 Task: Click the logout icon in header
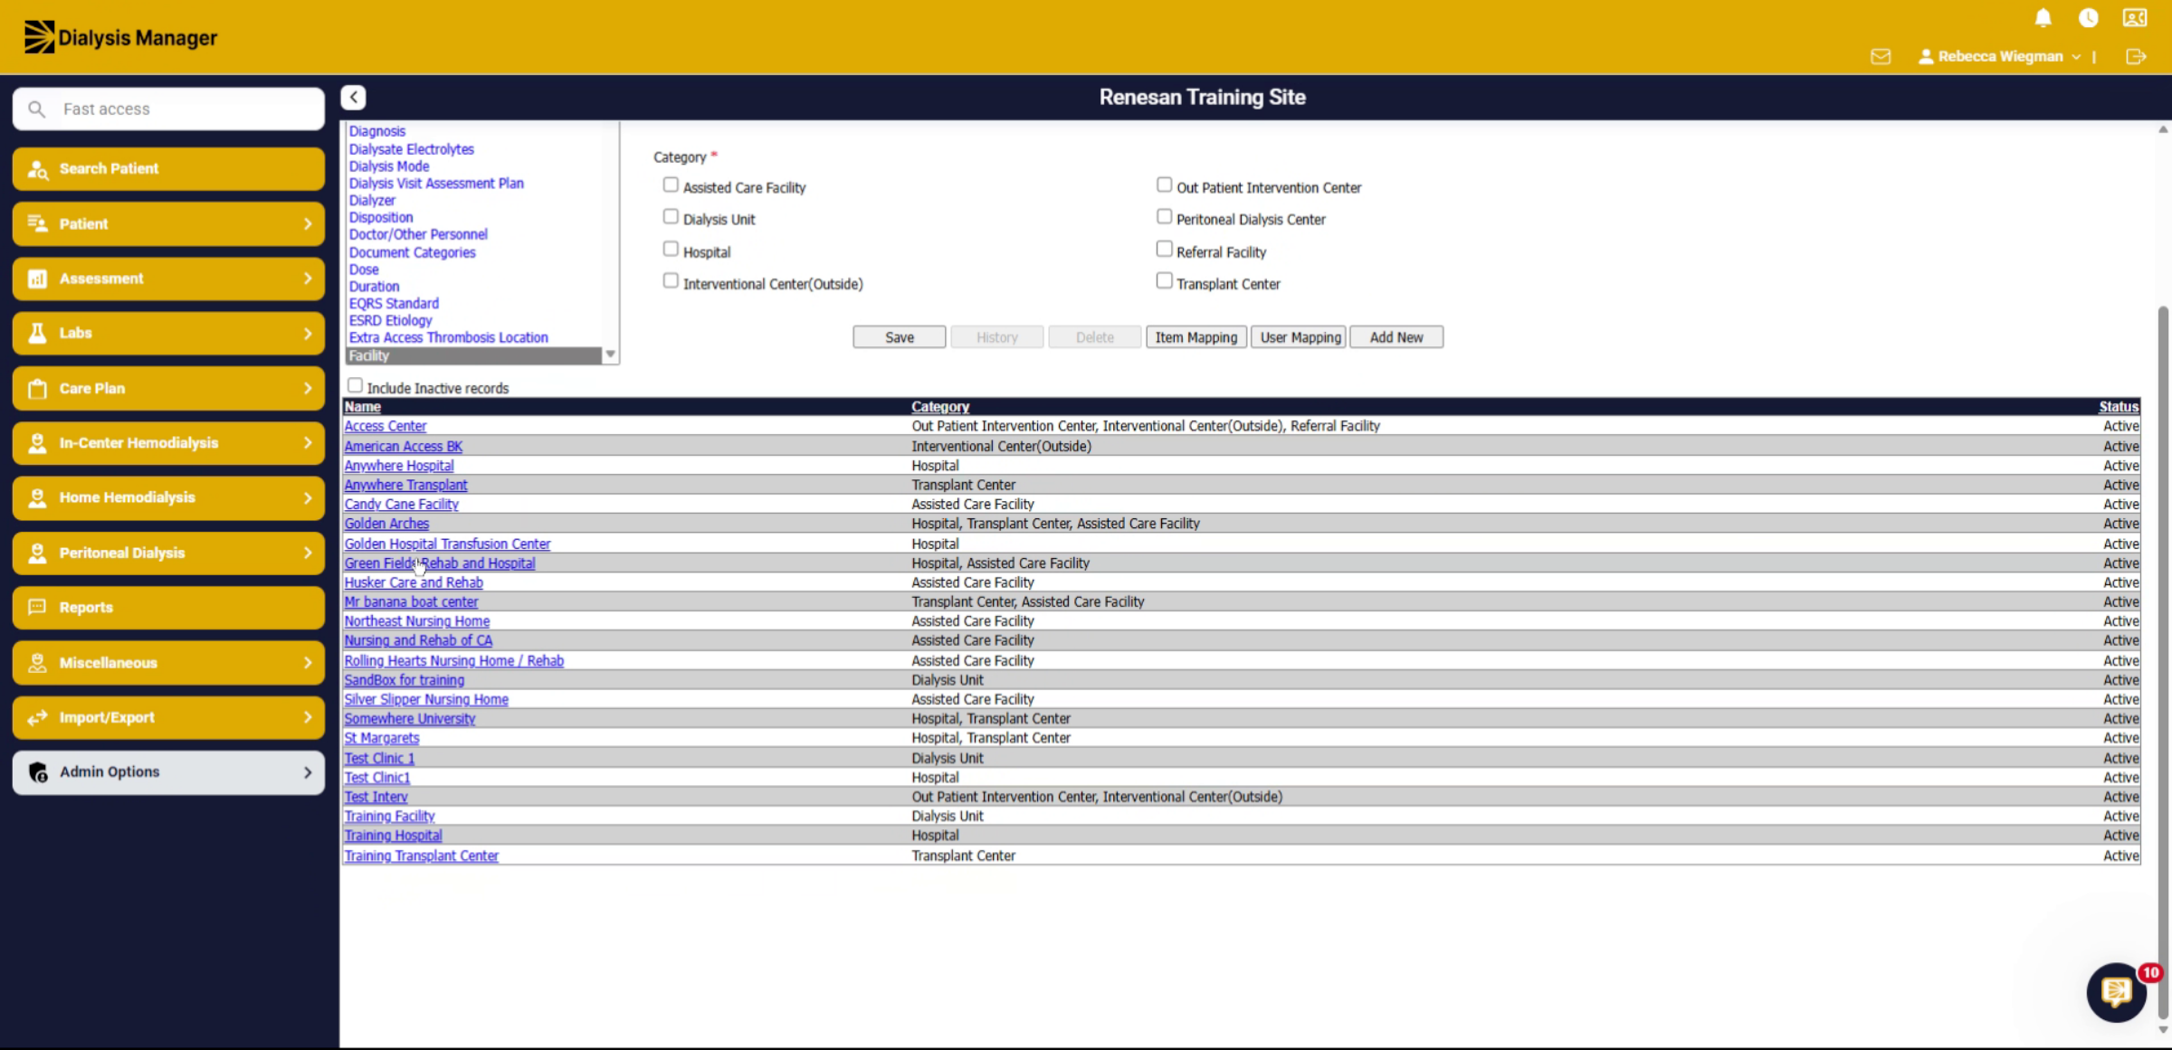2136,56
